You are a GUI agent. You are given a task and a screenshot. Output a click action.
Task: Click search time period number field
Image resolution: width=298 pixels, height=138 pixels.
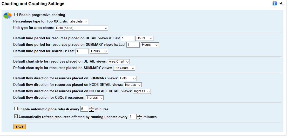pyautogui.click(x=82, y=51)
